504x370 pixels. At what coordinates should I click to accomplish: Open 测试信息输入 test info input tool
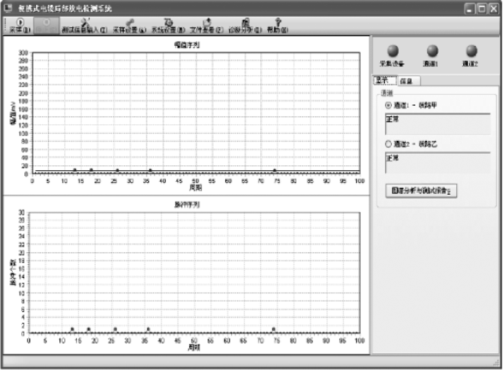(x=84, y=26)
